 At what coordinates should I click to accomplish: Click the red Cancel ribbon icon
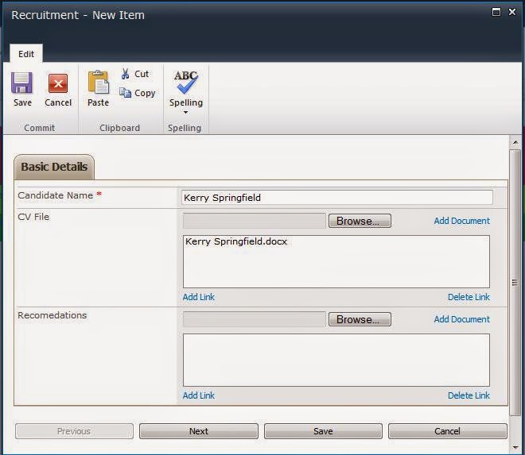[x=58, y=83]
